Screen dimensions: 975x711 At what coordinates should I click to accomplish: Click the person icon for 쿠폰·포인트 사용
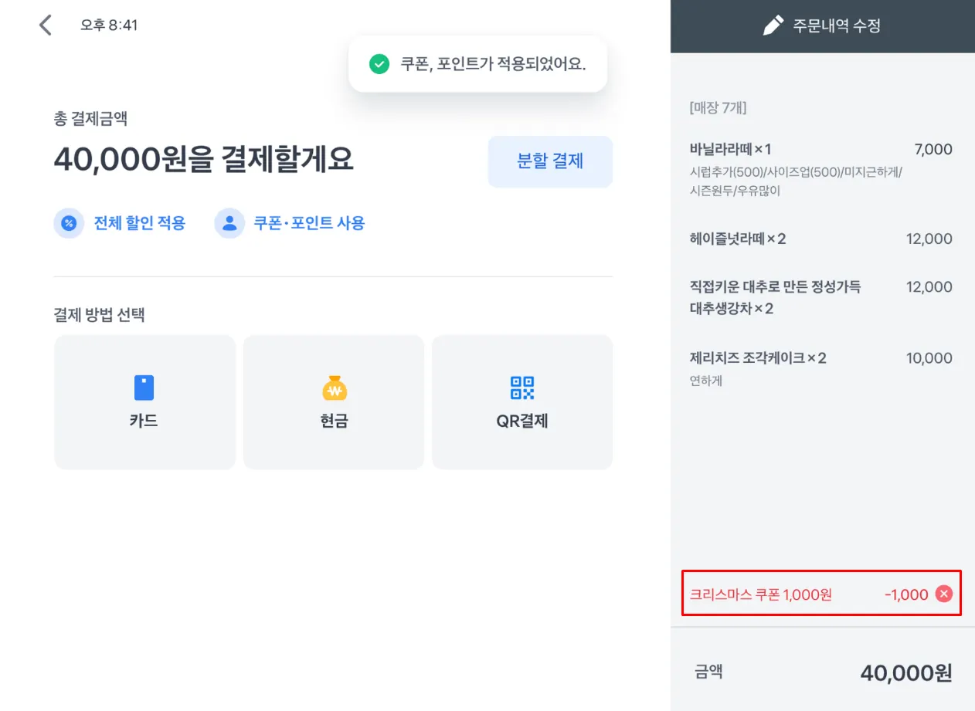[229, 223]
